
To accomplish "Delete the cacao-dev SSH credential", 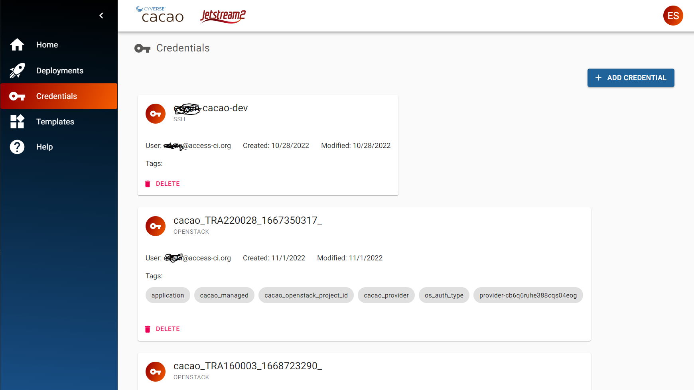I will click(163, 184).
